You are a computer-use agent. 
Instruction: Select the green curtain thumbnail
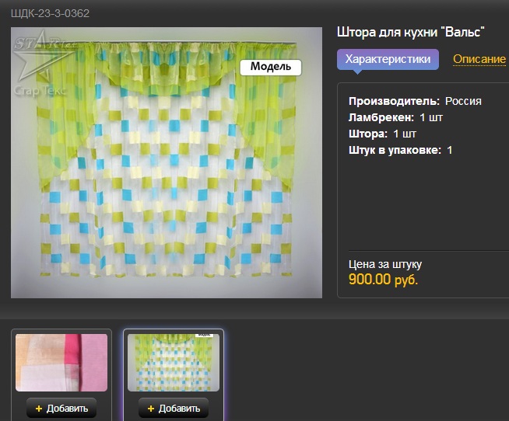(x=174, y=363)
